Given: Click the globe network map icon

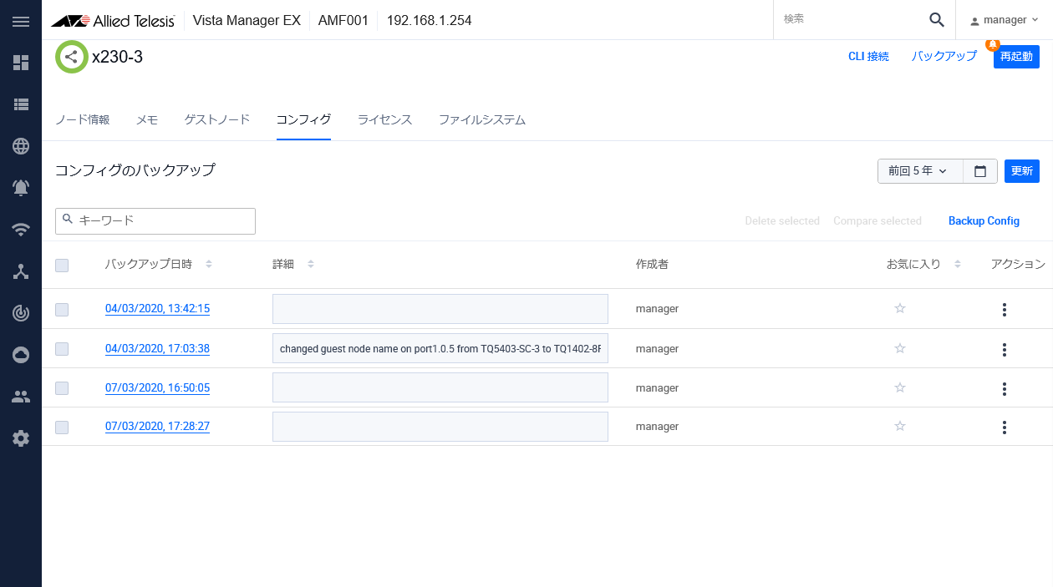Looking at the screenshot, I should pyautogui.click(x=21, y=146).
